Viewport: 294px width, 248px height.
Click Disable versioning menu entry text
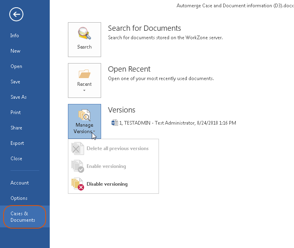107,184
